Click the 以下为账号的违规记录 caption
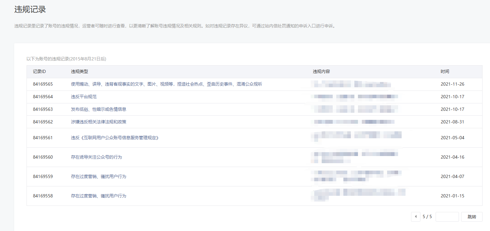 click(66, 59)
